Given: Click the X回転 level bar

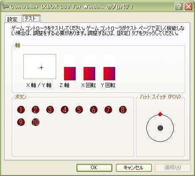Looking at the screenshot, I should click(x=89, y=67).
